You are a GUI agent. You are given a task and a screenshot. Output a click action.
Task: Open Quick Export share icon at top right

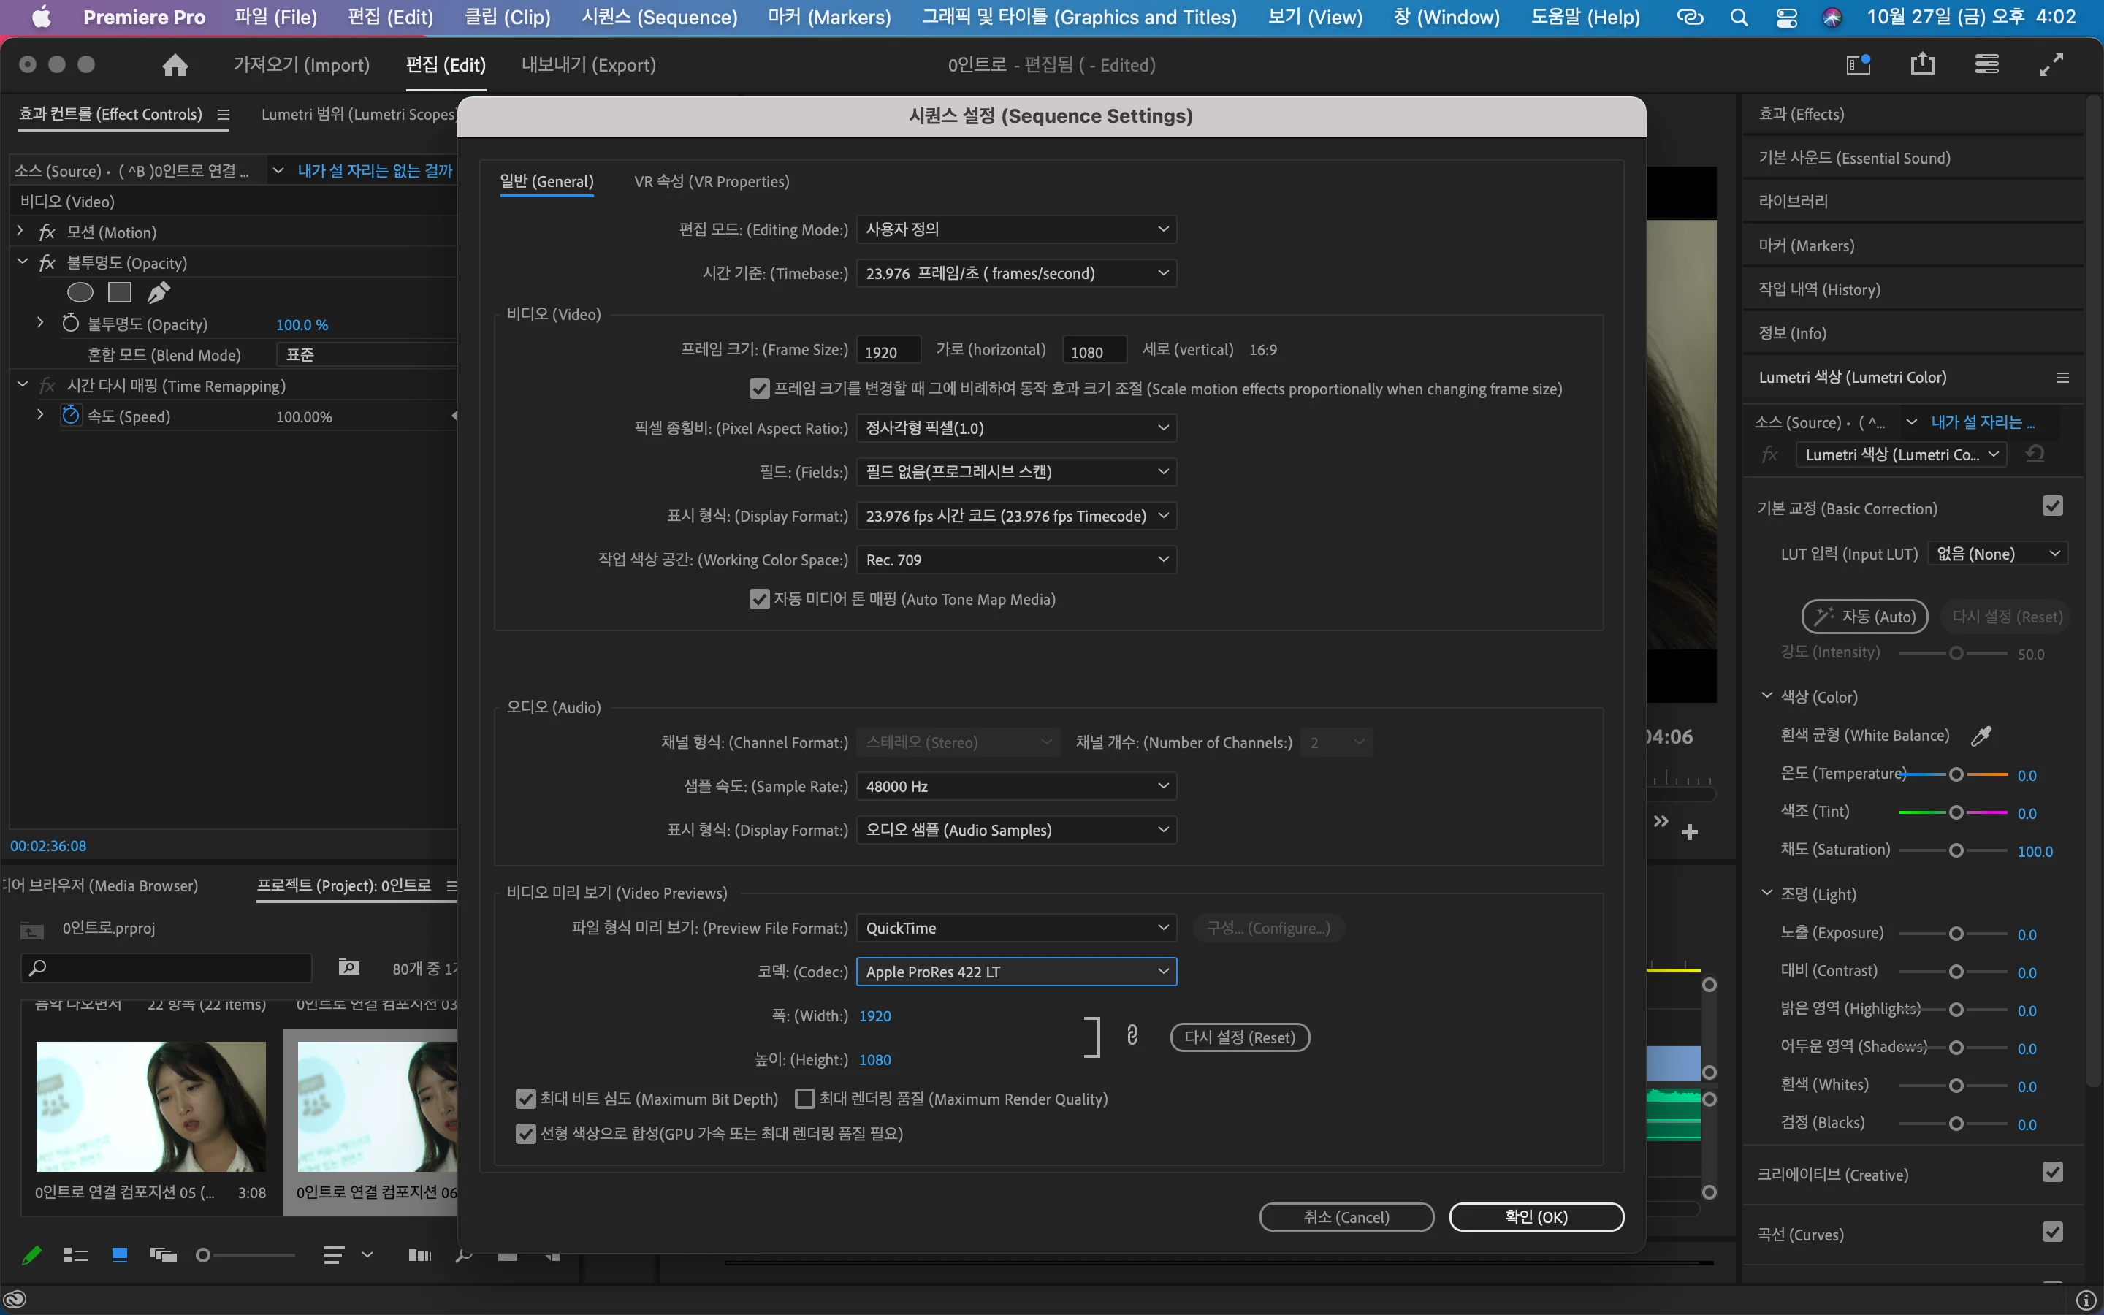point(1922,64)
